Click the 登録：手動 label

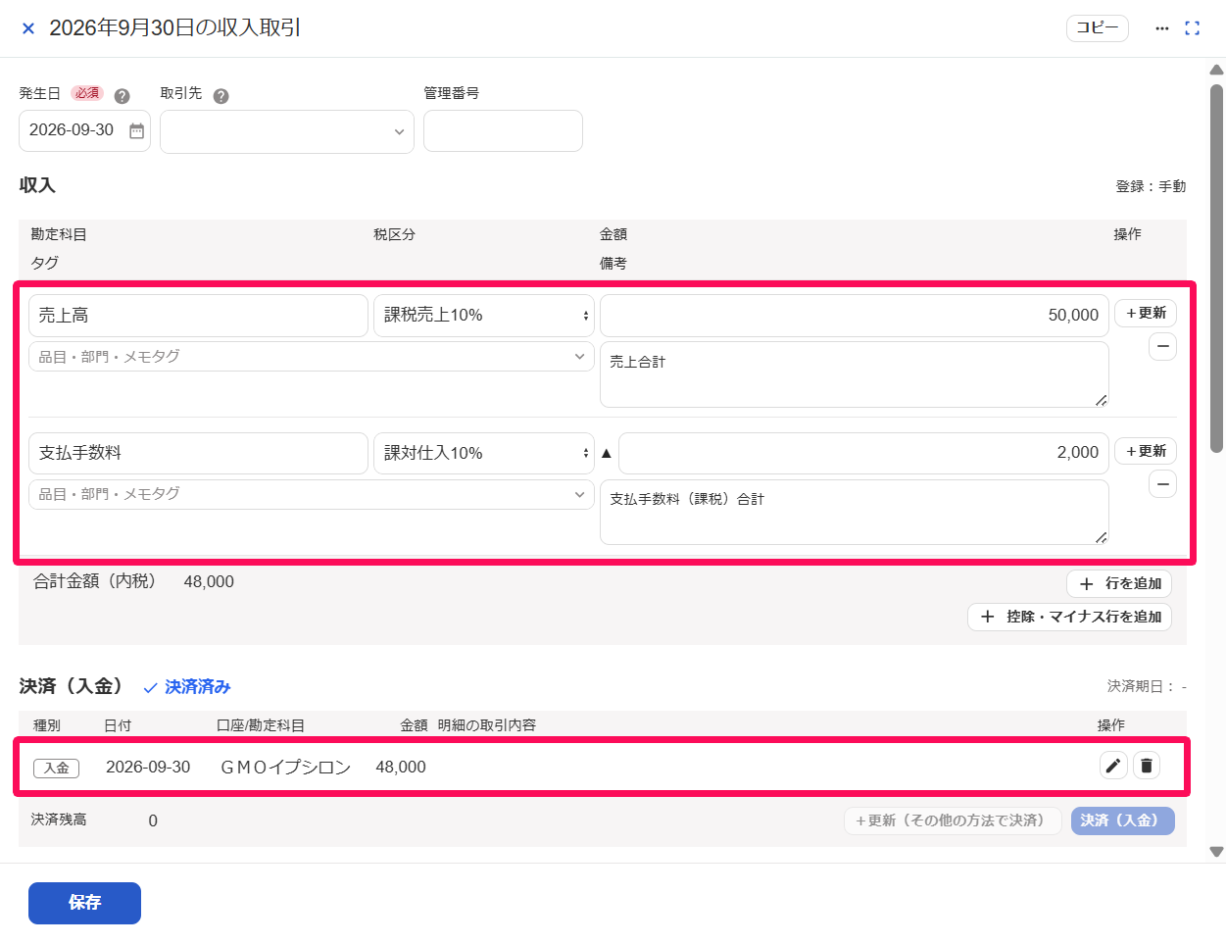(x=1151, y=186)
